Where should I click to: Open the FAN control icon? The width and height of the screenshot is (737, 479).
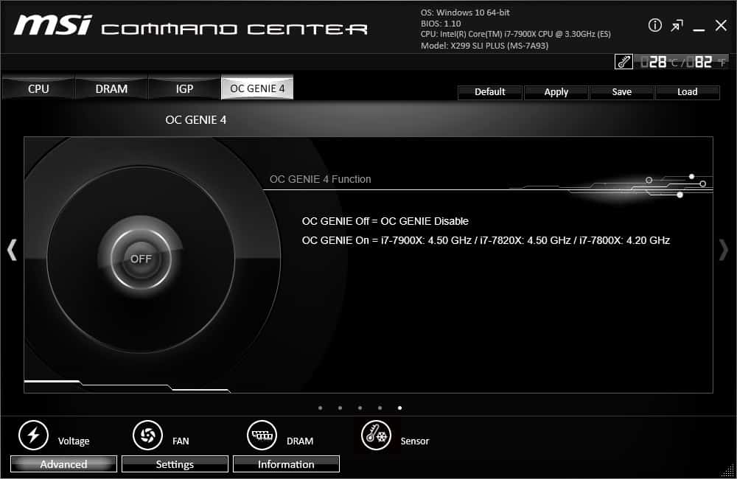(147, 436)
